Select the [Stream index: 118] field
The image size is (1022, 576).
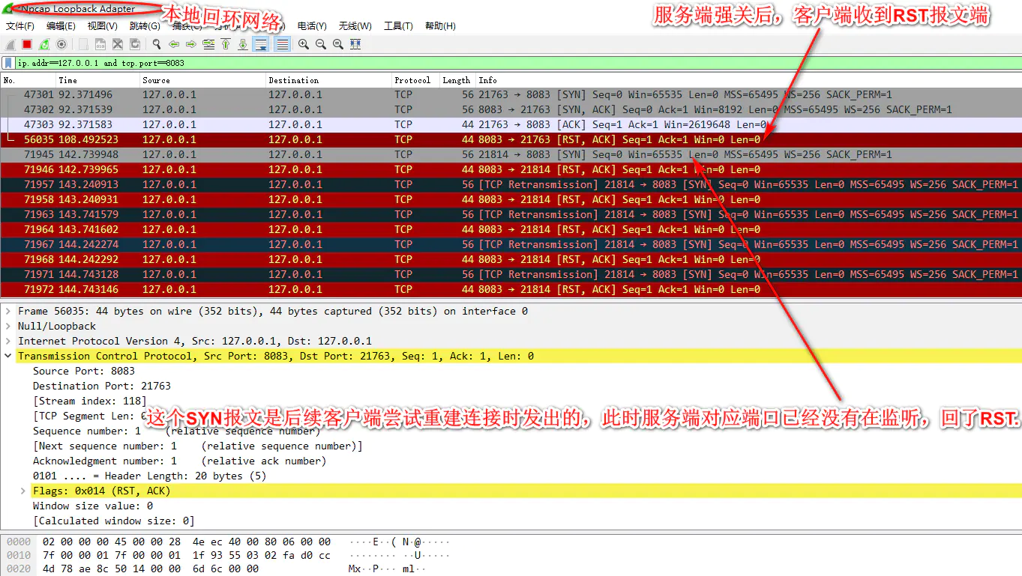click(x=90, y=401)
